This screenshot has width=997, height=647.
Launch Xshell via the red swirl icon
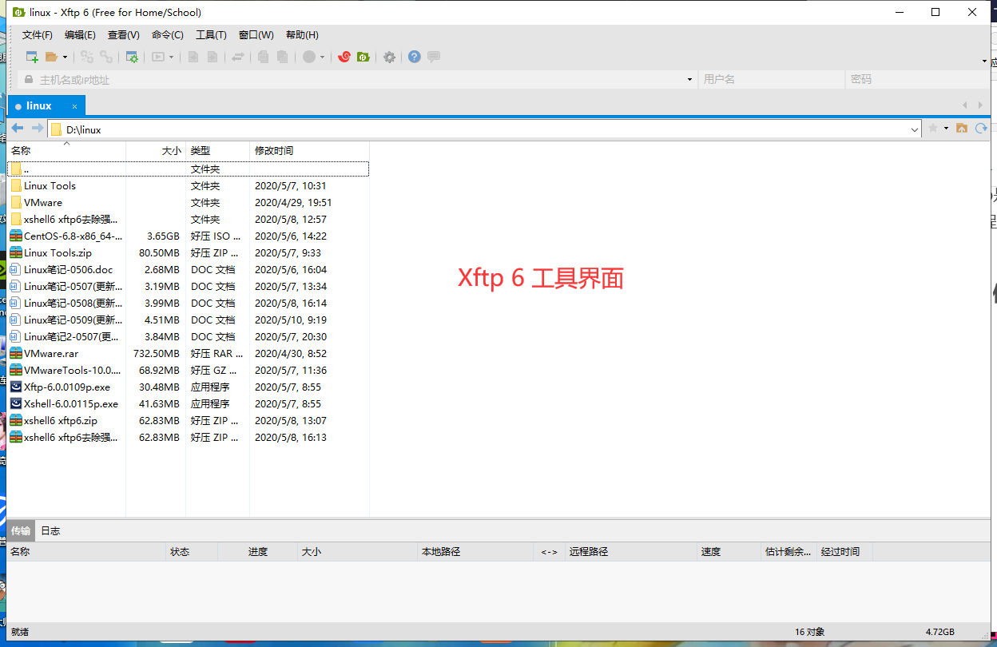click(x=344, y=57)
